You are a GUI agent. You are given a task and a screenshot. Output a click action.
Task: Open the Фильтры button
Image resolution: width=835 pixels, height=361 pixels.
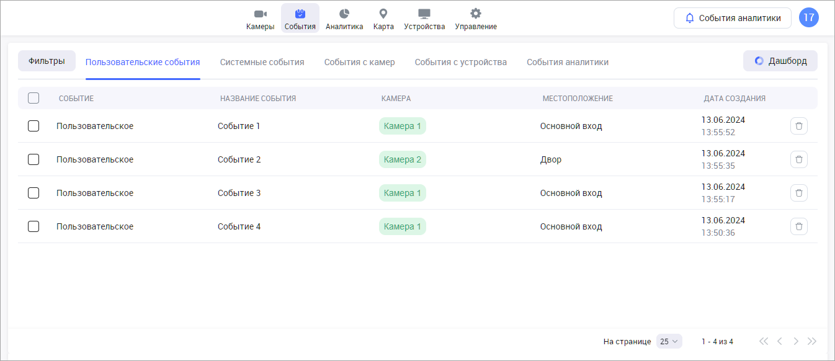coord(47,61)
